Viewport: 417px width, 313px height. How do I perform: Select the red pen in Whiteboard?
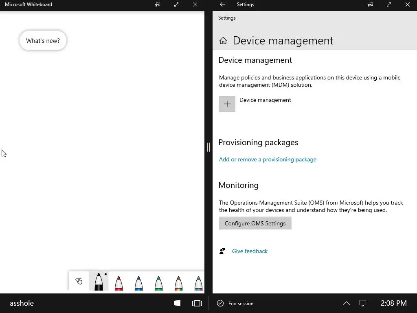tap(119, 283)
